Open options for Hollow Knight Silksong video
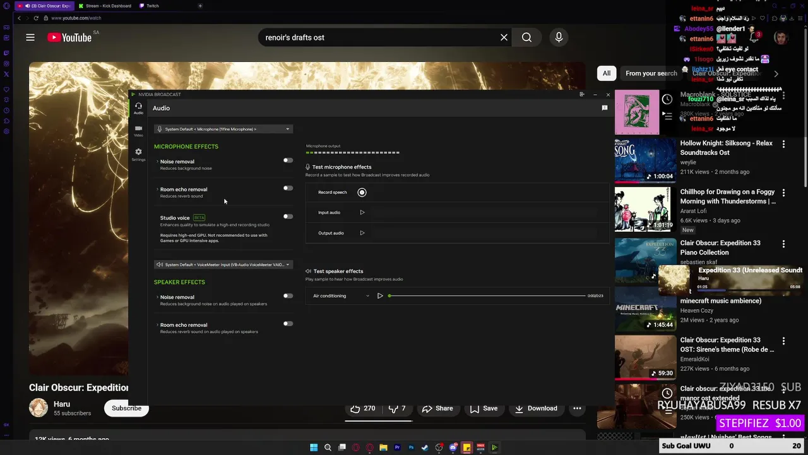This screenshot has width=808, height=455. [783, 144]
